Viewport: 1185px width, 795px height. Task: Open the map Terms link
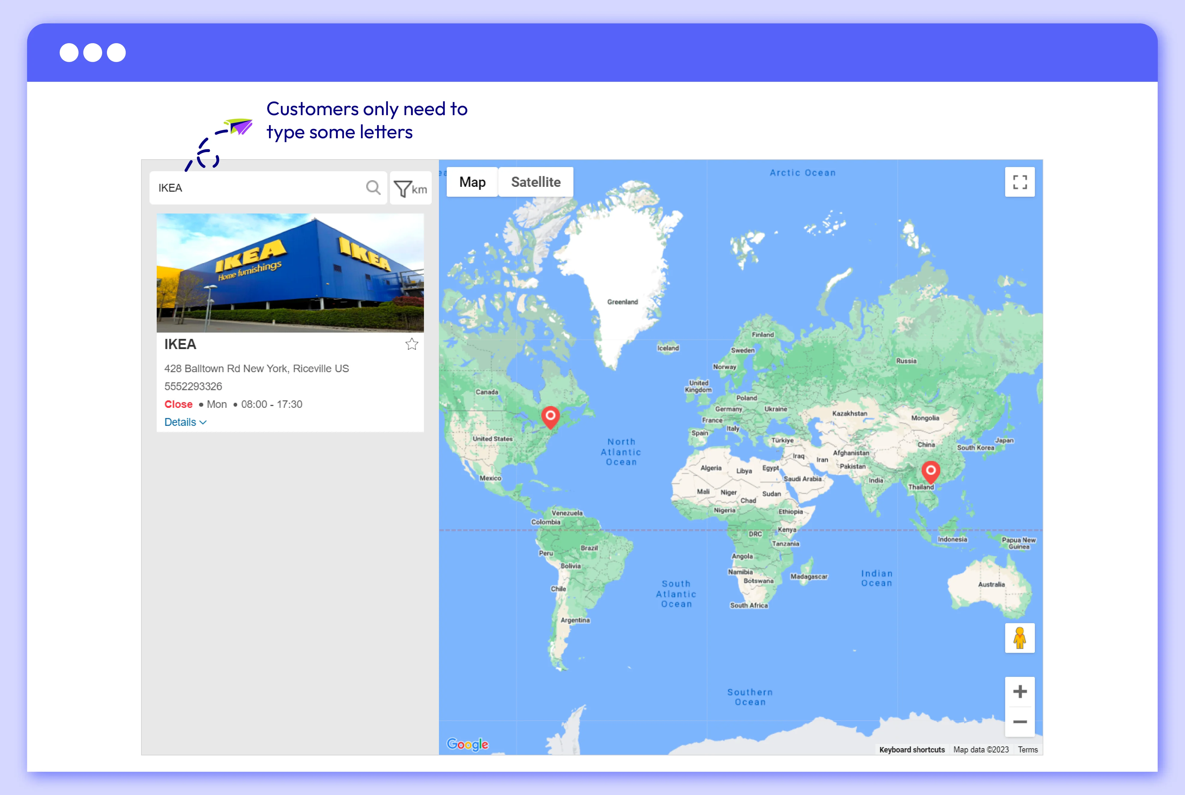pos(1028,749)
